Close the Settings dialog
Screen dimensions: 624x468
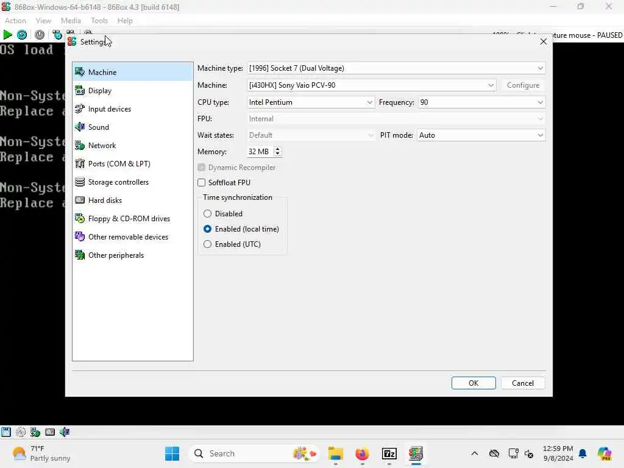point(543,41)
